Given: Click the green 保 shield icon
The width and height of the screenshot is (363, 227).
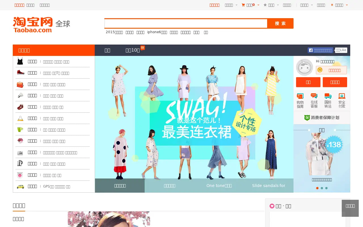Looking at the screenshot, I should tap(307, 117).
